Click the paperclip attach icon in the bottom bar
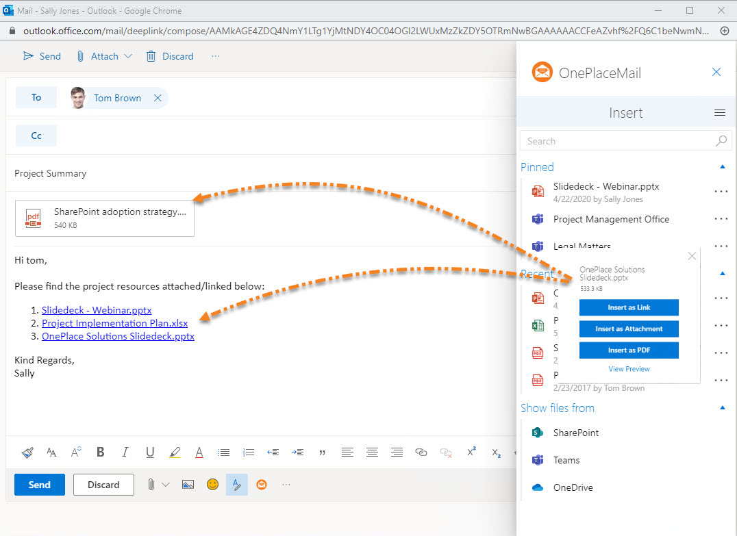Viewport: 737px width, 536px height. tap(151, 485)
